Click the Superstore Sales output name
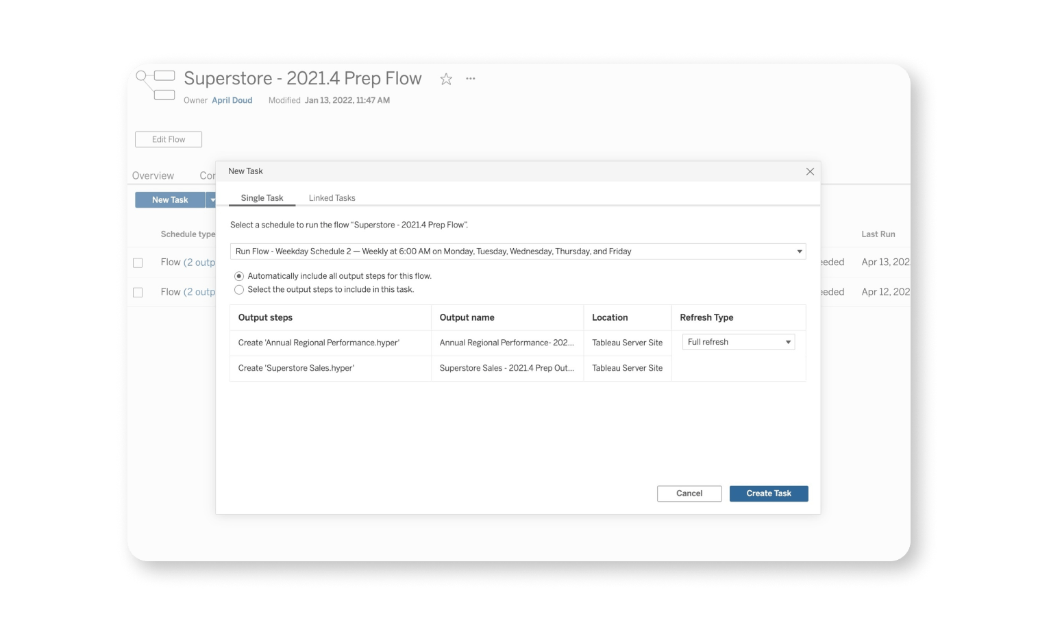 [507, 368]
